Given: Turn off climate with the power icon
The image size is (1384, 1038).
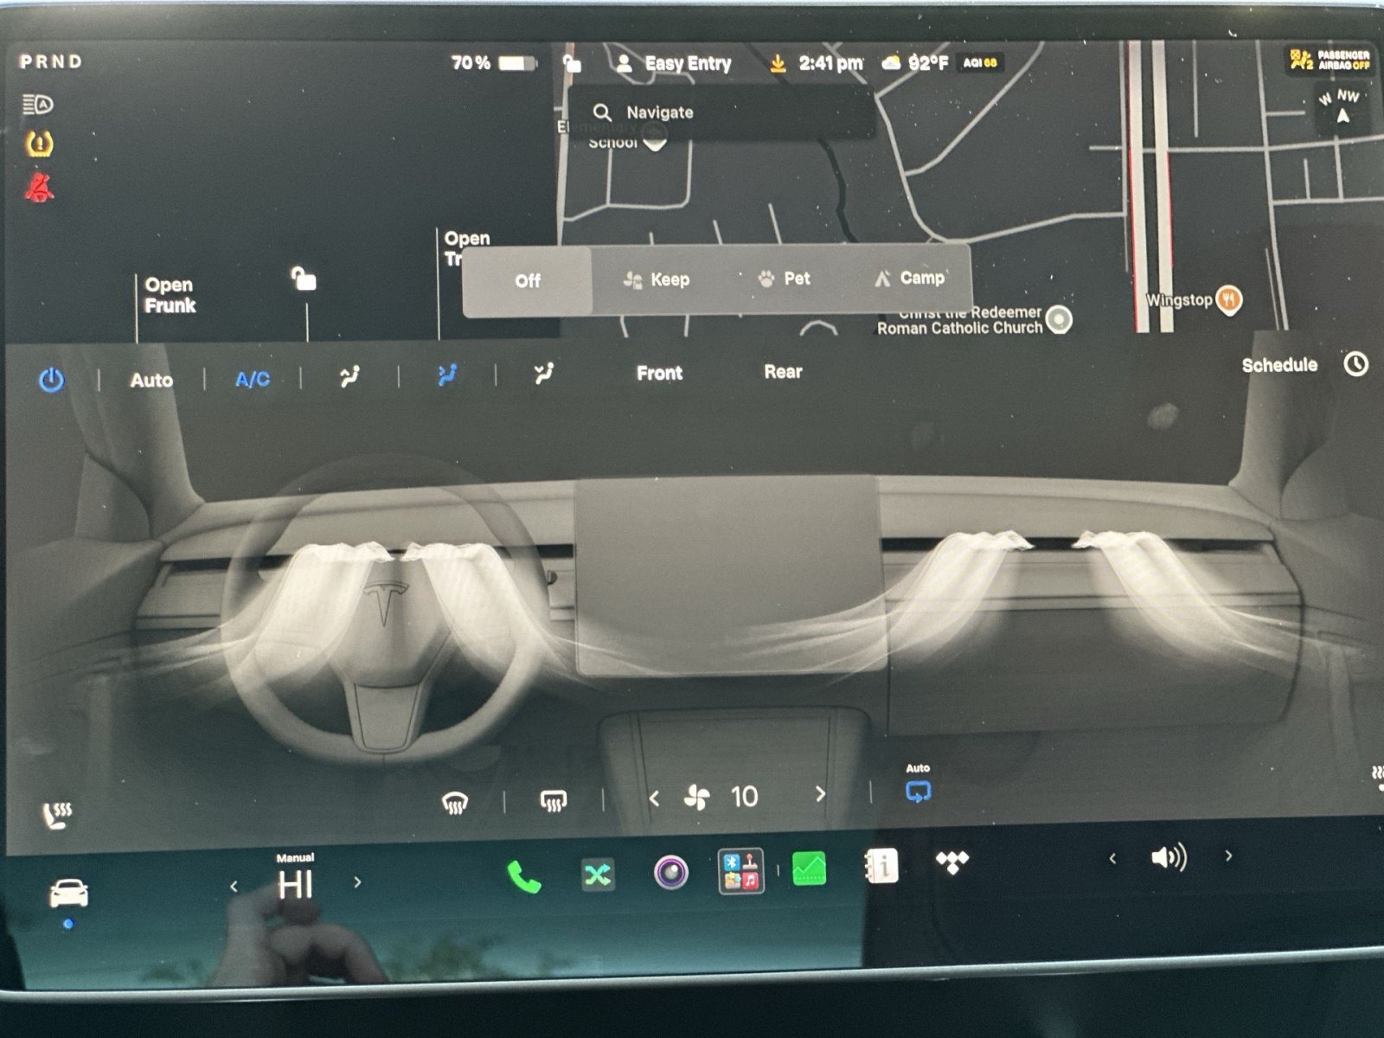Looking at the screenshot, I should pyautogui.click(x=52, y=380).
